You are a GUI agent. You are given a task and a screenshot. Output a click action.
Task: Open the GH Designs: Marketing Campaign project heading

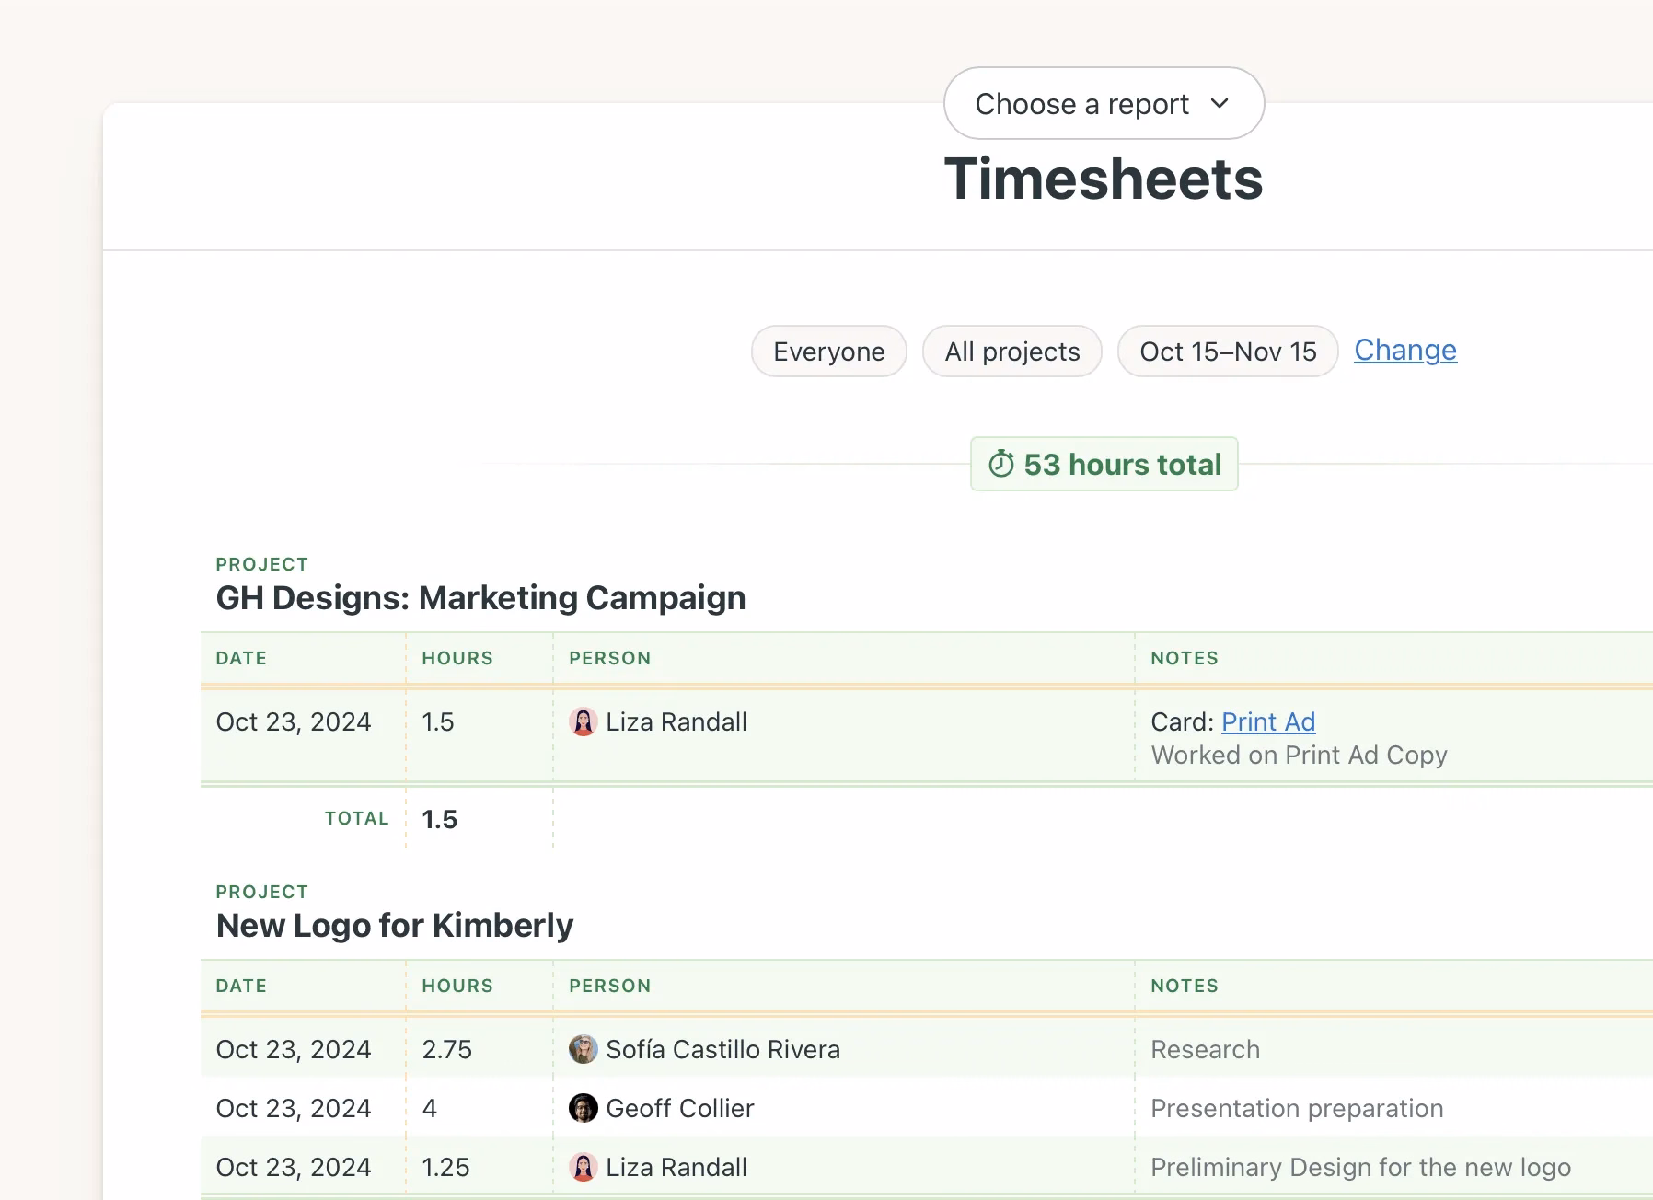click(x=480, y=598)
